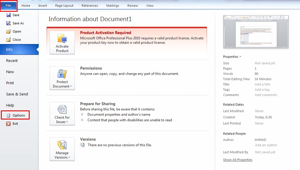The width and height of the screenshot is (300, 170).
Task: Click the Related Dates heading
Action: click(x=233, y=105)
